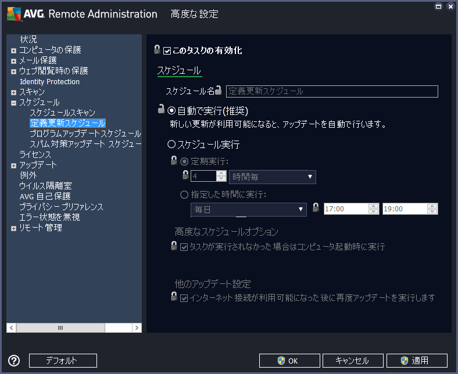Click the interval number field showing 4
Viewport: 458px width, 374px height.
(203, 176)
